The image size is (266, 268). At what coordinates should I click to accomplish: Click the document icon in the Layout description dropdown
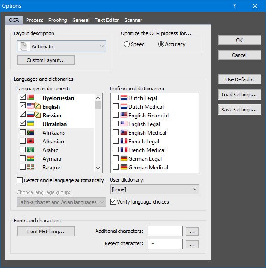click(x=23, y=46)
